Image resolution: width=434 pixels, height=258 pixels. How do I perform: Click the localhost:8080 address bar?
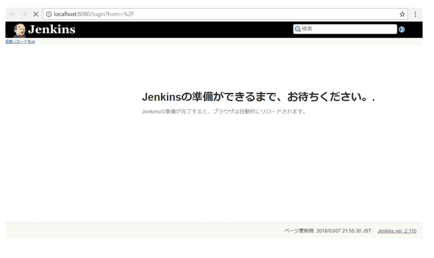click(225, 14)
